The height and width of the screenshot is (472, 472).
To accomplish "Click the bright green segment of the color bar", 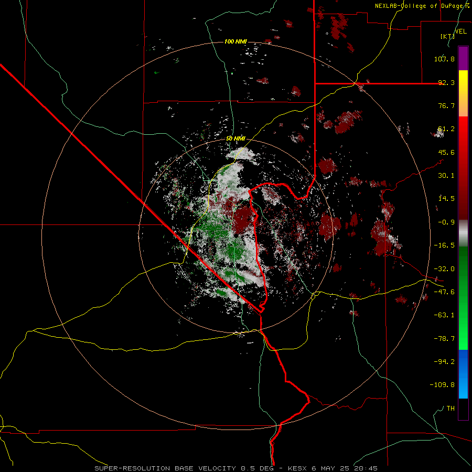I will pyautogui.click(x=463, y=298).
